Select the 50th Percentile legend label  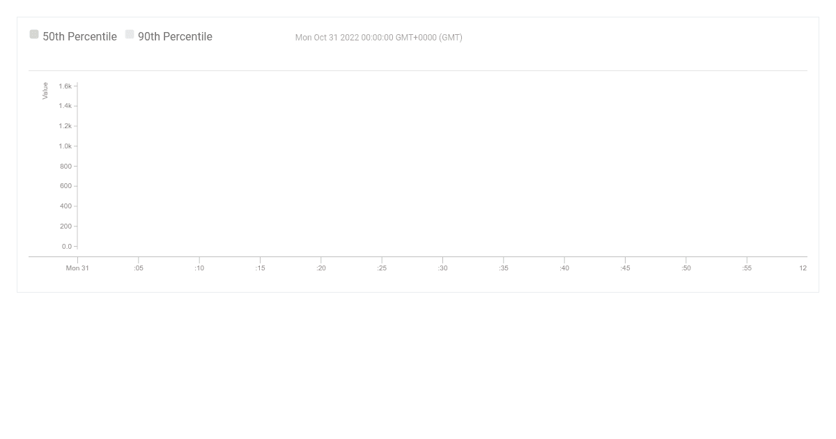(x=79, y=37)
